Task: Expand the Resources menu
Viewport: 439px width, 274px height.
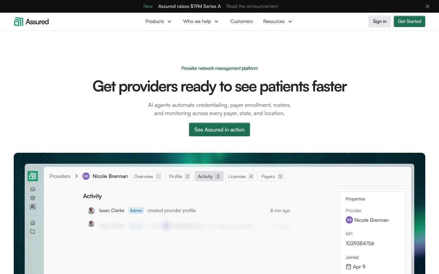Action: tap(278, 21)
